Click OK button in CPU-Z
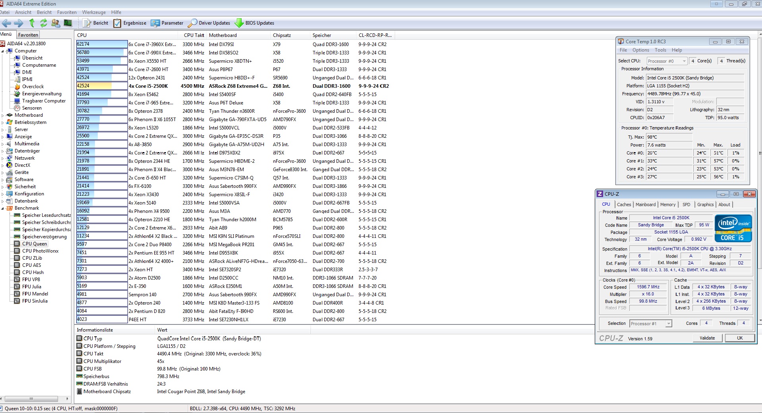This screenshot has width=762, height=413. 739,338
